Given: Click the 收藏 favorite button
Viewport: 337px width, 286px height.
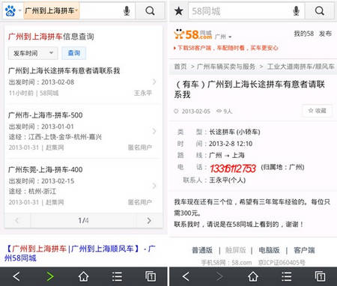Looking at the screenshot, I should tap(317, 111).
